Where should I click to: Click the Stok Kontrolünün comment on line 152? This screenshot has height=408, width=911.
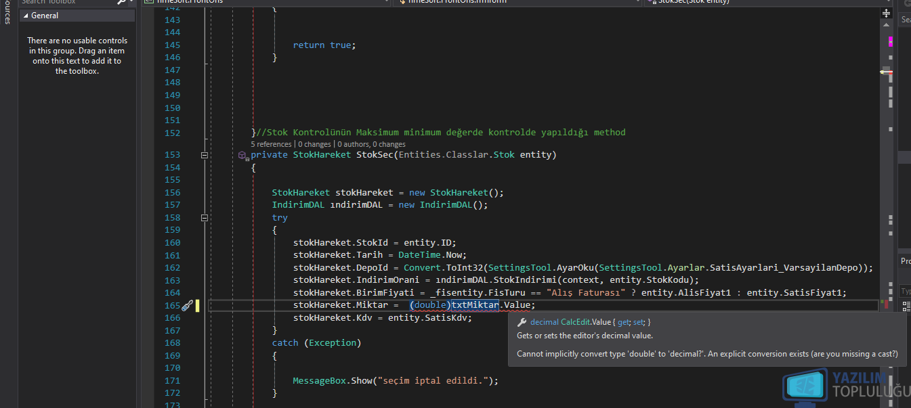(441, 133)
